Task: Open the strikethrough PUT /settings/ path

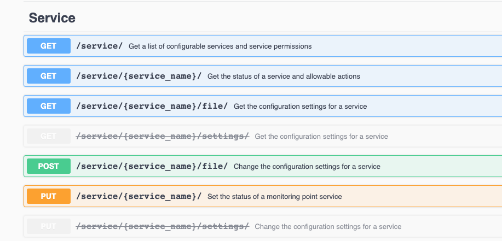Action: point(163,226)
